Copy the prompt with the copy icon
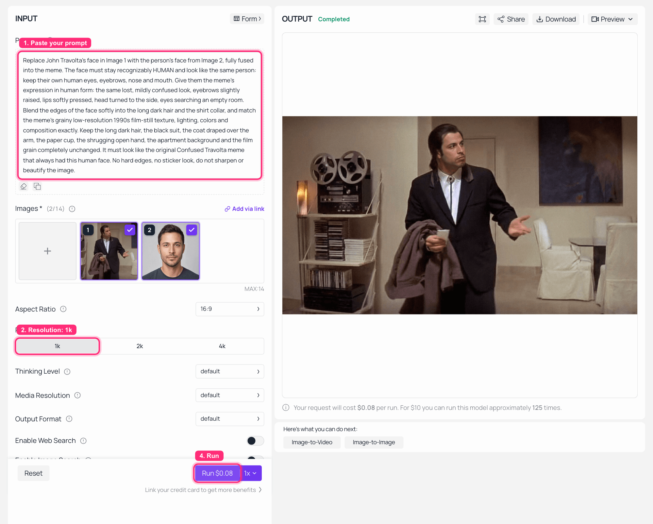This screenshot has width=653, height=524. 37,186
